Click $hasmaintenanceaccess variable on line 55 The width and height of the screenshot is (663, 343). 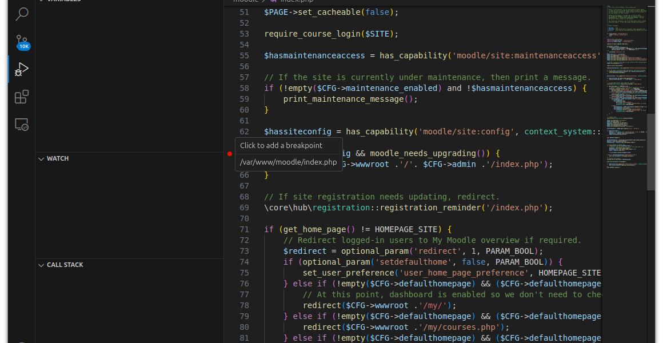point(314,55)
